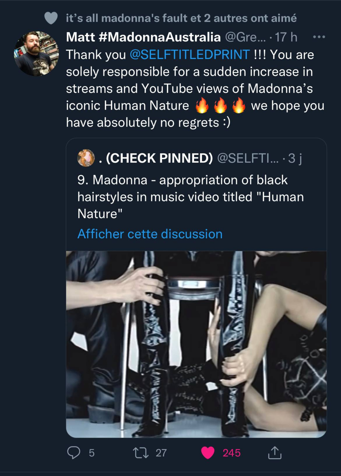Image resolution: width=341 pixels, height=476 pixels.
Task: Reply to Matt's tweet using the comment icon
Action: point(74,452)
